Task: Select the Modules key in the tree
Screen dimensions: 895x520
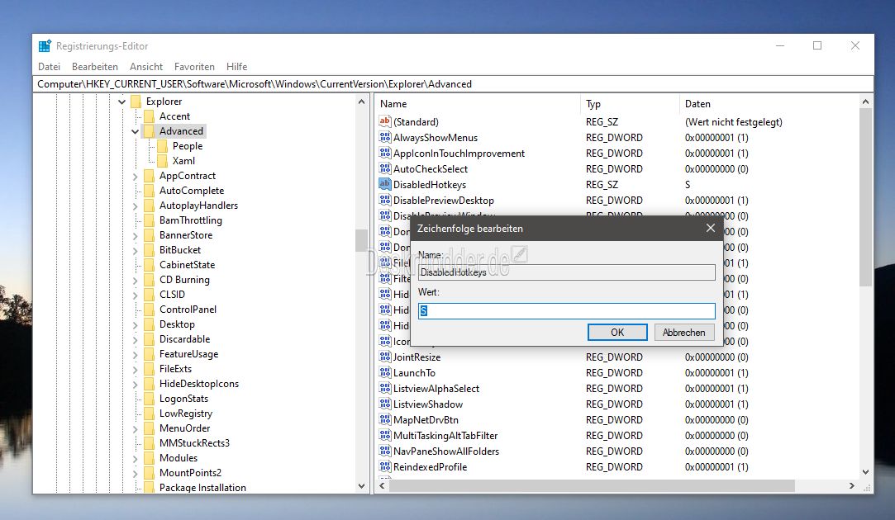Action: coord(179,458)
